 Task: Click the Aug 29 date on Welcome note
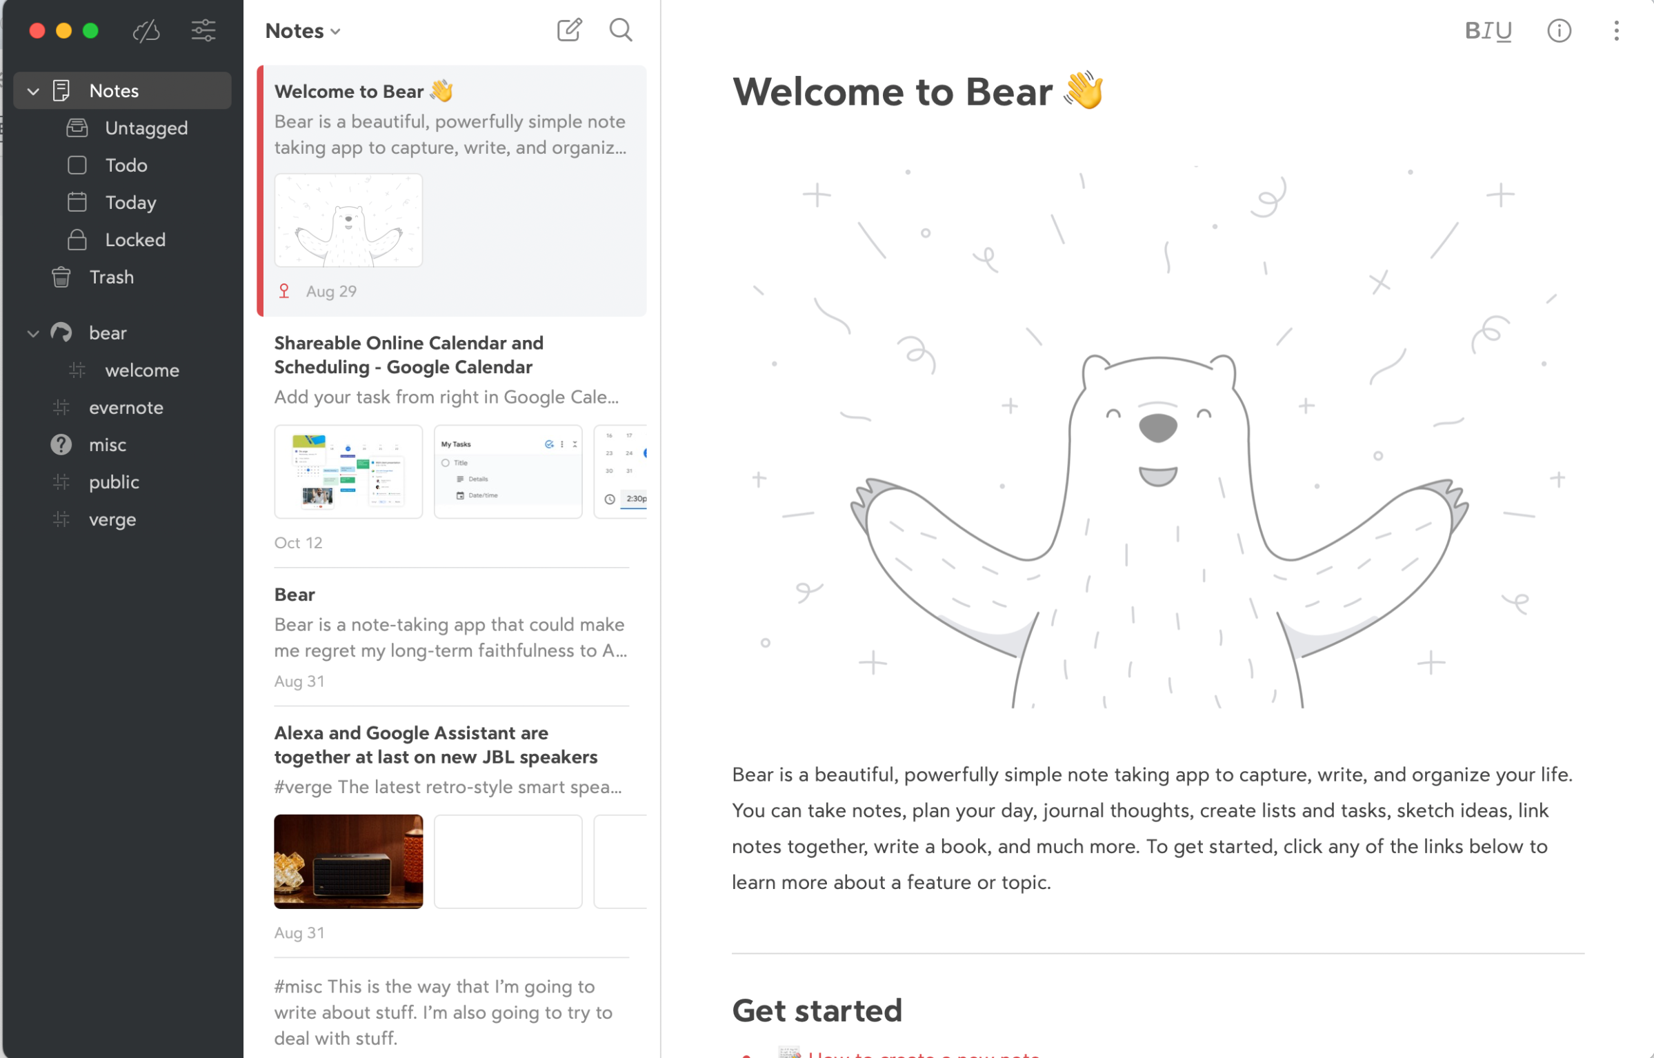[x=331, y=291]
